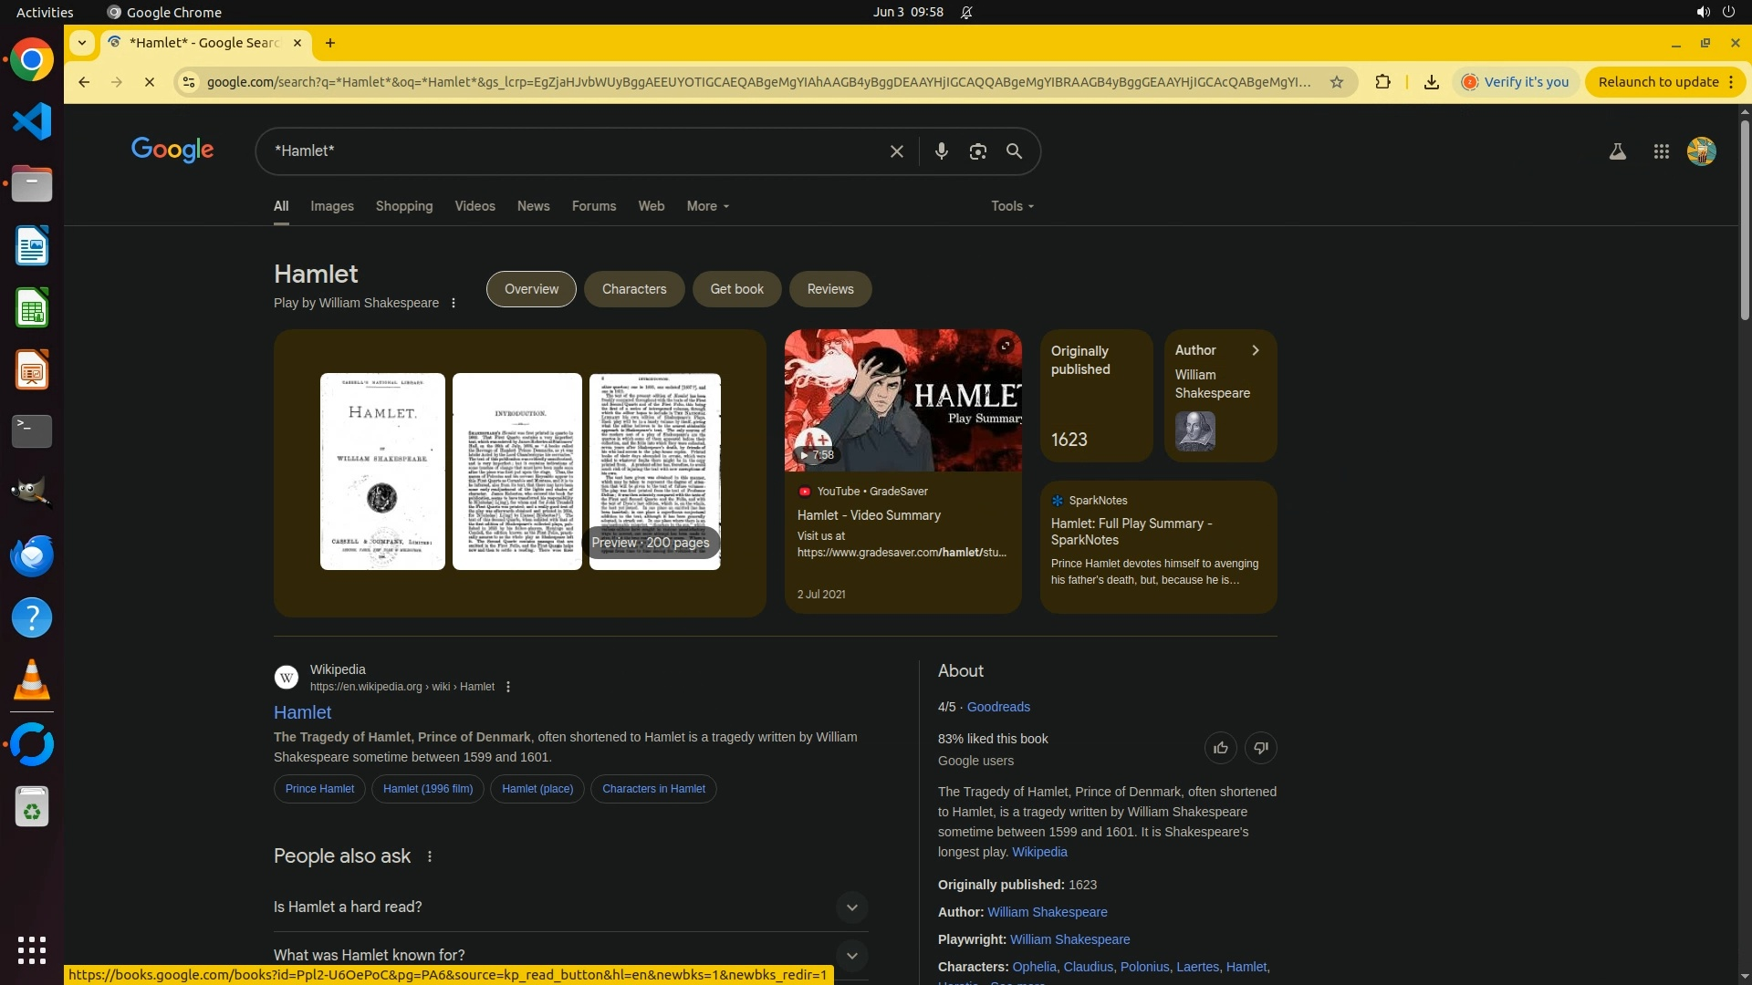Expand "Is Hamlet a hard read?" question
The height and width of the screenshot is (985, 1752).
pyautogui.click(x=850, y=907)
